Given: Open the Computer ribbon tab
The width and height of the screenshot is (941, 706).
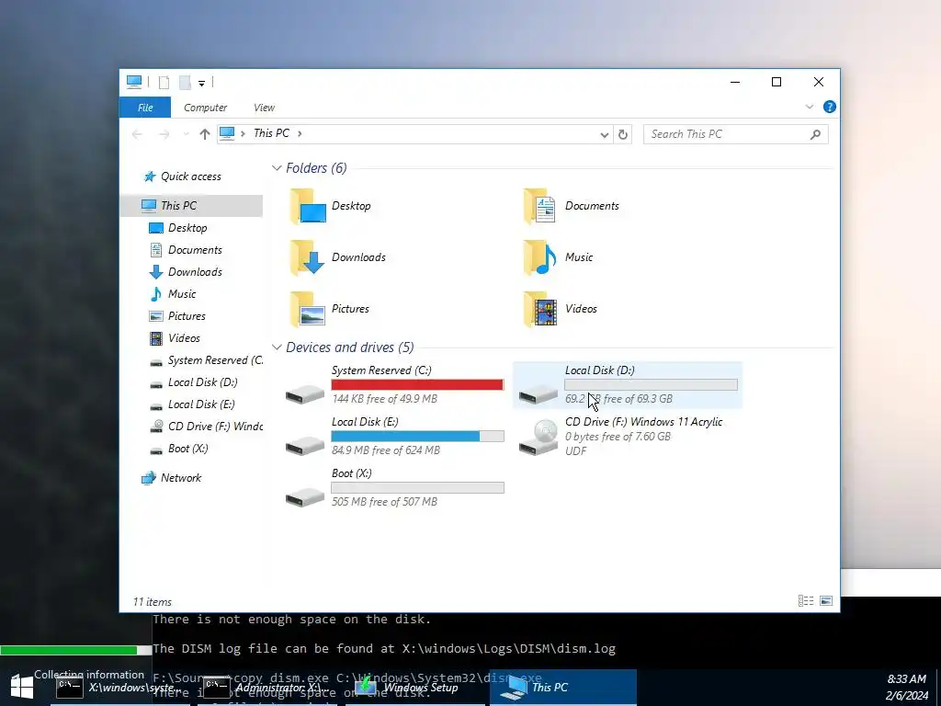Looking at the screenshot, I should 205,108.
